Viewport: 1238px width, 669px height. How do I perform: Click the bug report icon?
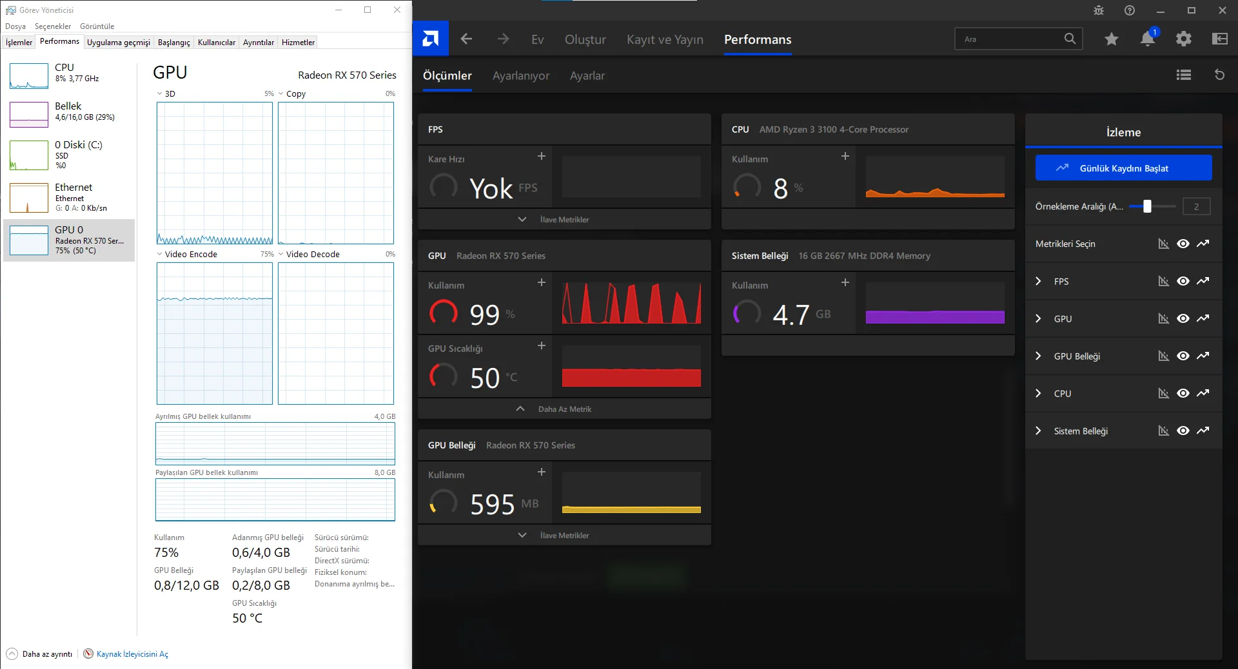click(x=1099, y=10)
